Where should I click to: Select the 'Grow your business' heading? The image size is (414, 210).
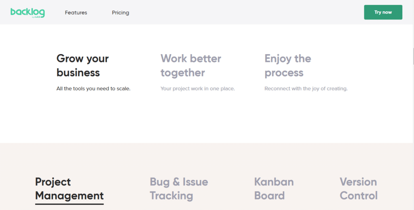[x=82, y=66]
